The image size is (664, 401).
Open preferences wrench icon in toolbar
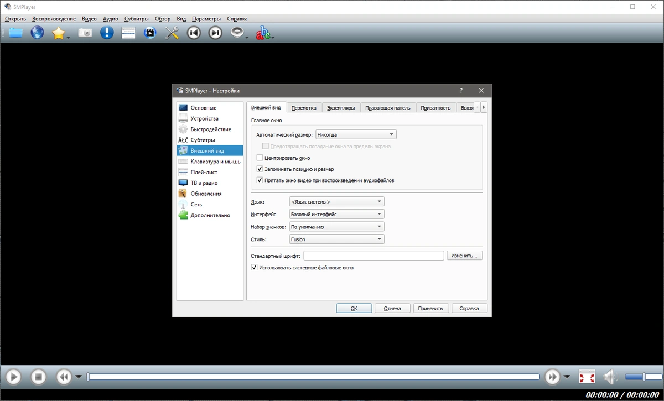click(172, 33)
